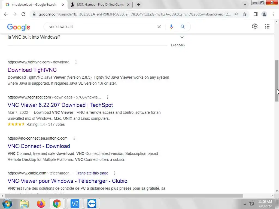Open options for the techspot.com result
This screenshot has height=209, width=279.
(x=107, y=97)
